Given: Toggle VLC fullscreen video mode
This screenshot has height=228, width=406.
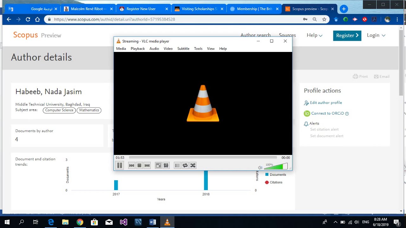Looking at the screenshot, I should [158, 165].
